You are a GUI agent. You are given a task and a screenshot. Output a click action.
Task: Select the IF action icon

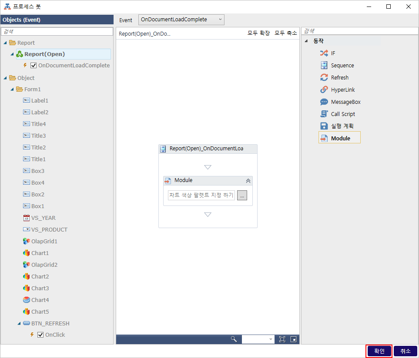click(324, 53)
